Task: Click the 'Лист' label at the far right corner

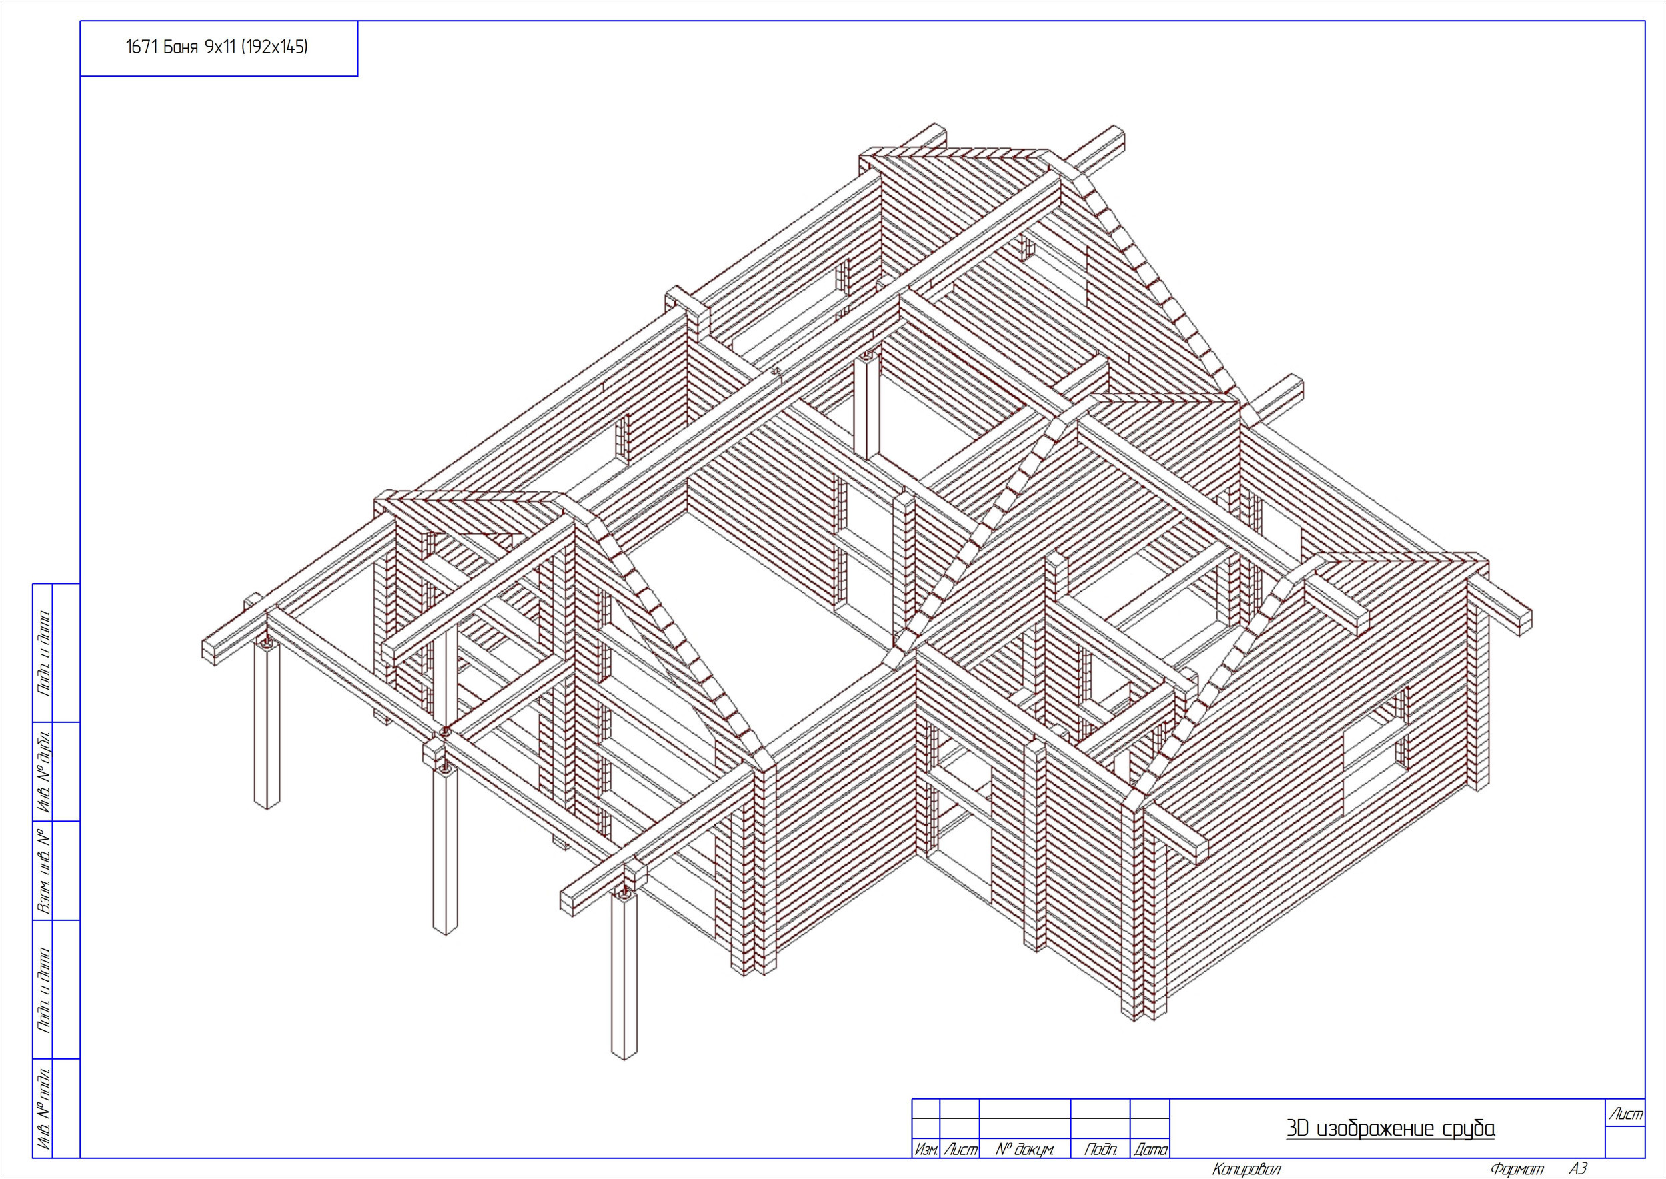Action: click(1627, 1114)
